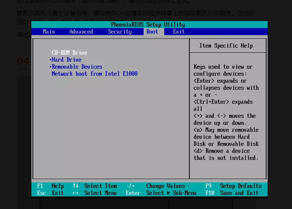This screenshot has width=292, height=209.
Task: Click the Enter key label in footer
Action: pyautogui.click(x=133, y=193)
